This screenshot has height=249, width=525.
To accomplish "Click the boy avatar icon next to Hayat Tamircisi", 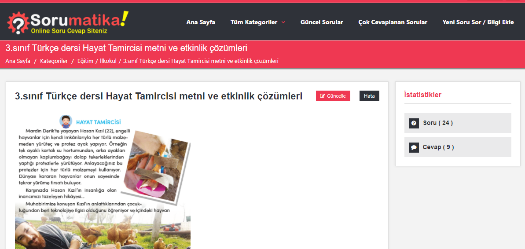I will click(x=66, y=122).
